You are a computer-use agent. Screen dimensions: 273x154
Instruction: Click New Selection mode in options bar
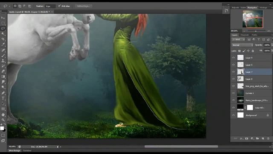[x=15, y=6]
